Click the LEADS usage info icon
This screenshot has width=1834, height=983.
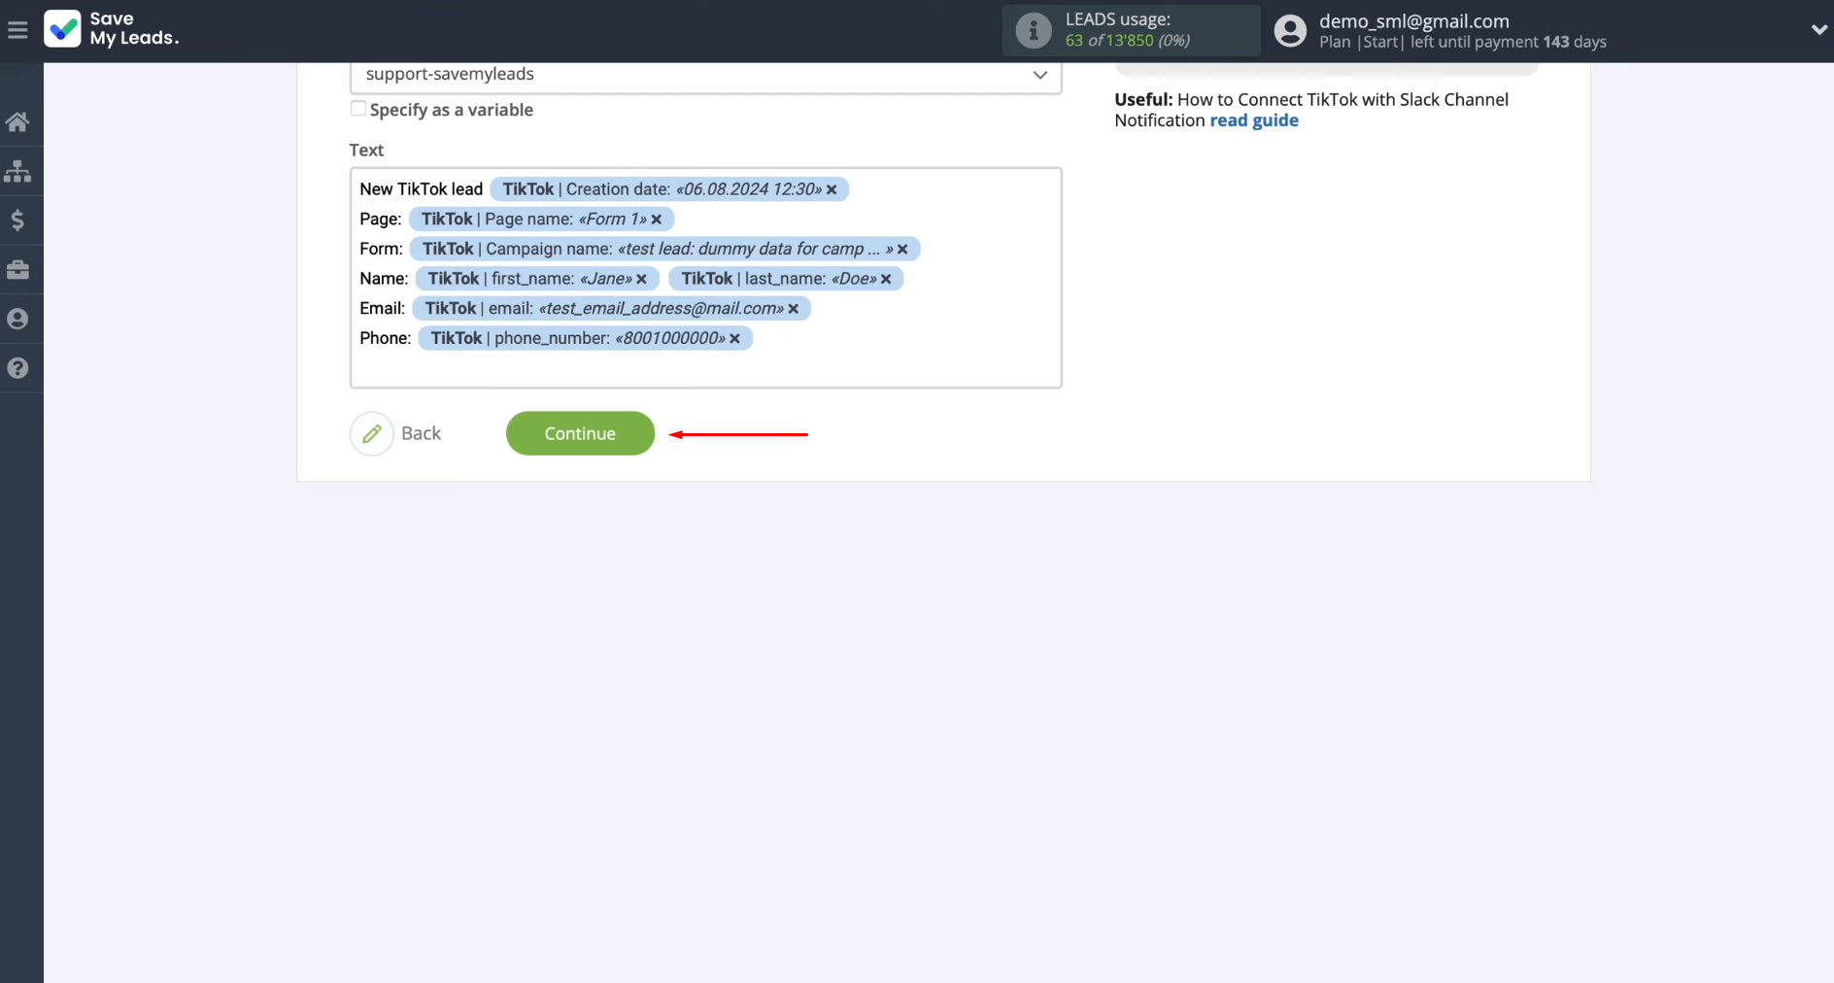point(1034,30)
